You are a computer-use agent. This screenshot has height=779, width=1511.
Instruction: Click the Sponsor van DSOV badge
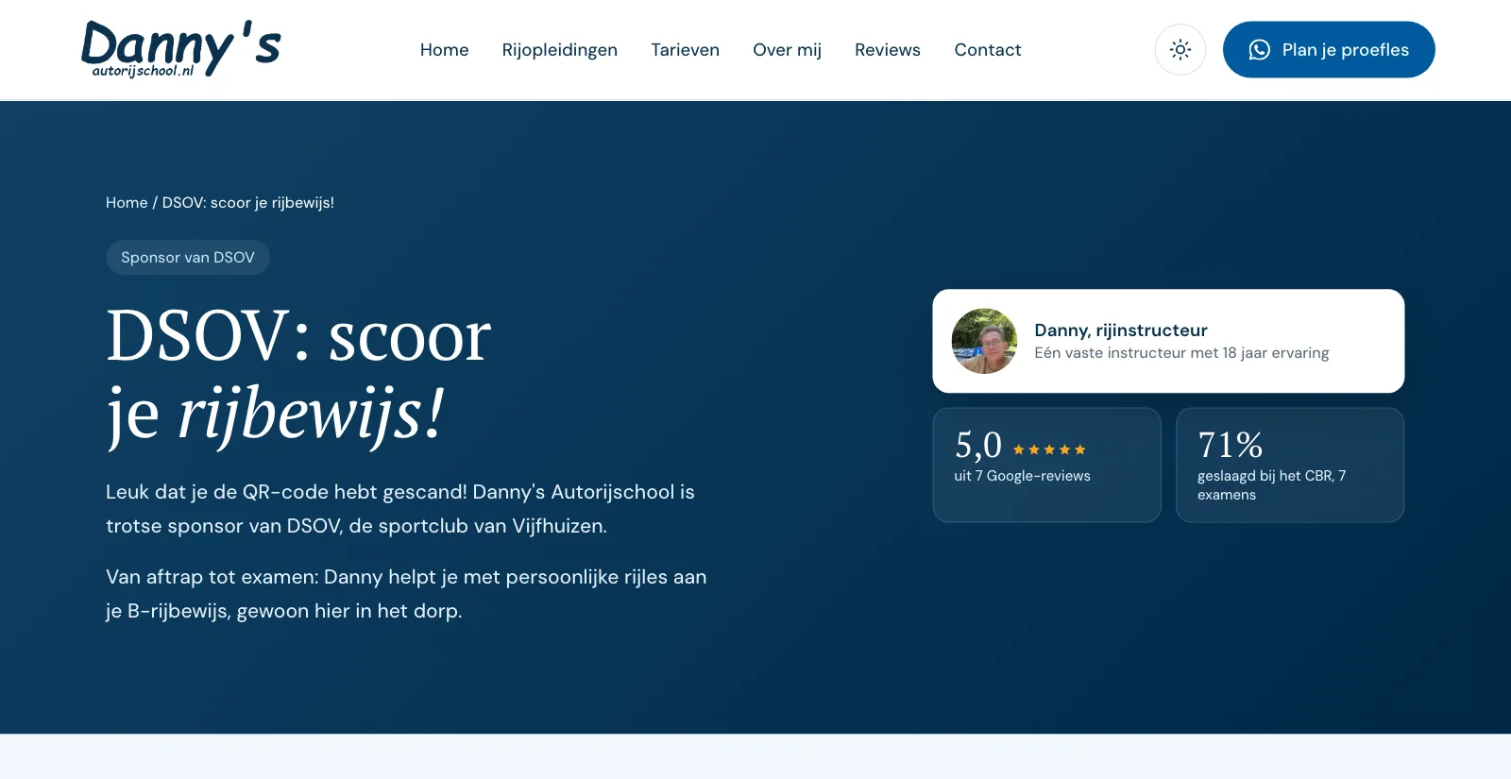coord(188,258)
